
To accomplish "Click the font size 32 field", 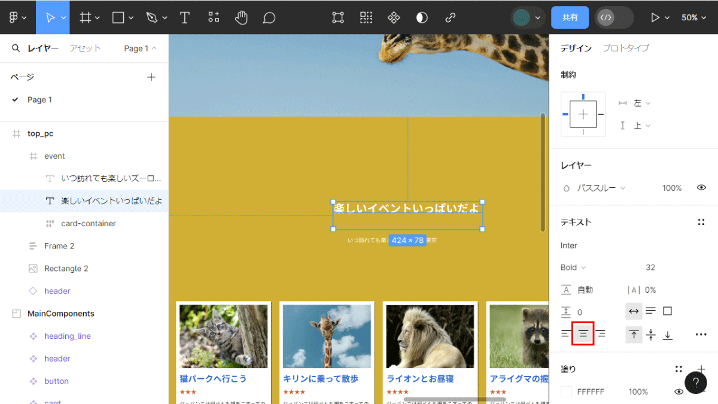I will pyautogui.click(x=650, y=268).
